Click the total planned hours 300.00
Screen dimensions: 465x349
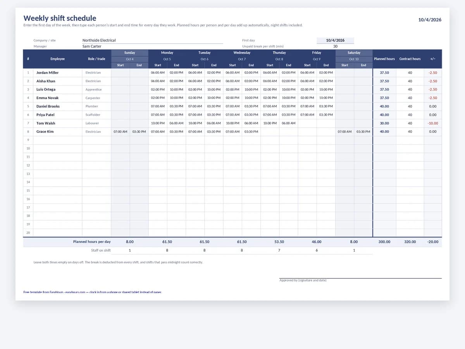[x=384, y=242]
